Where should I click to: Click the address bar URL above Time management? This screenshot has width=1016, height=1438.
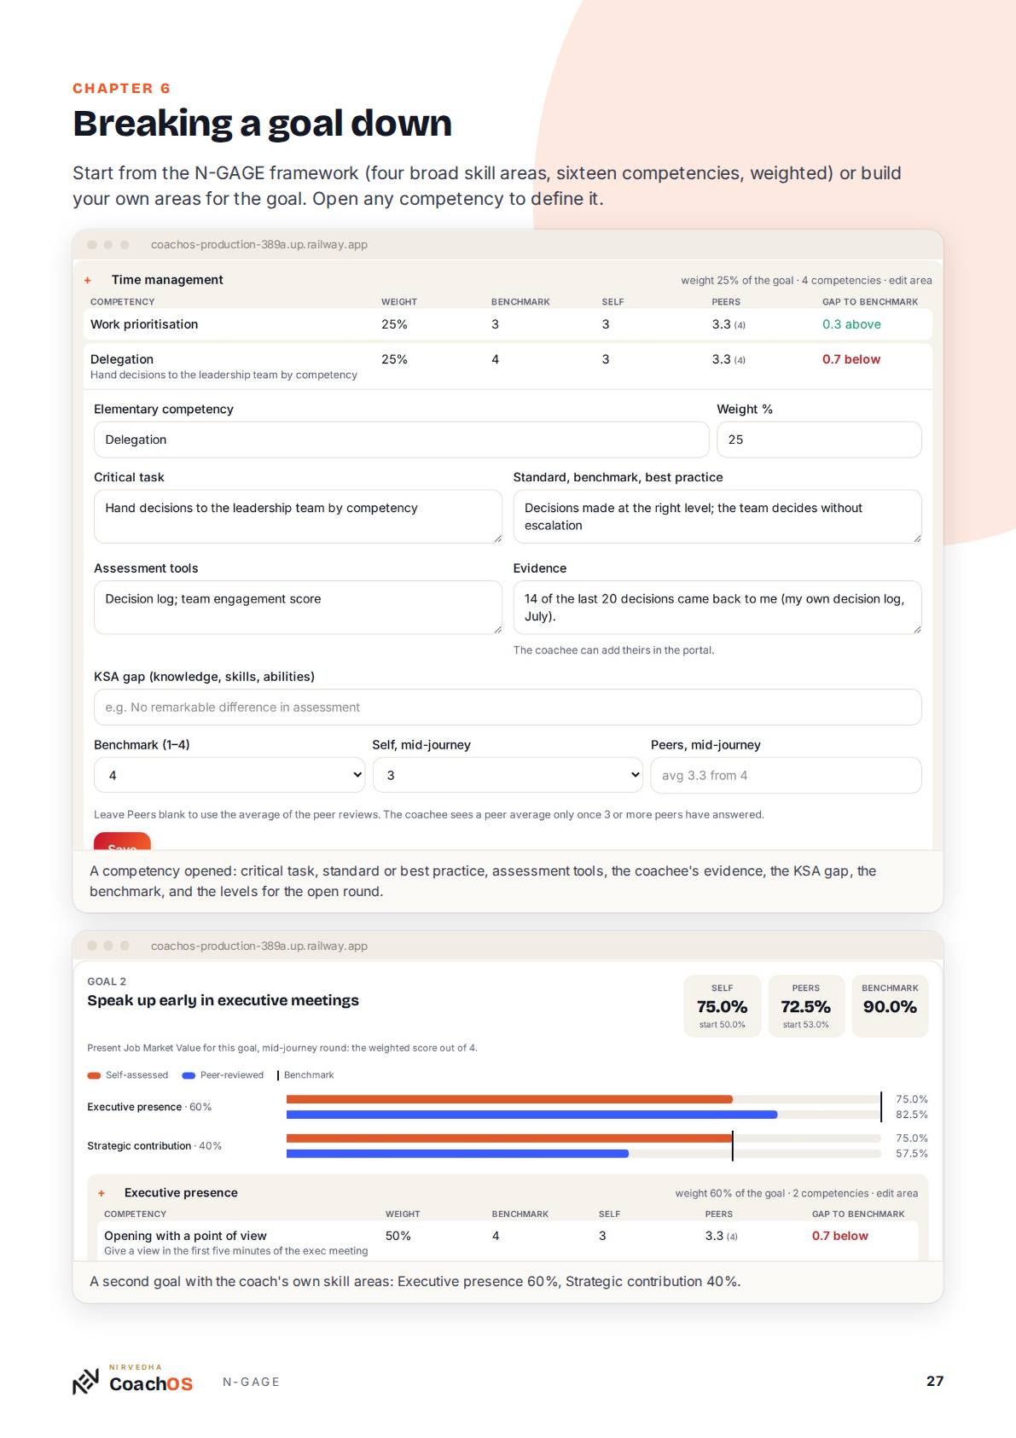tap(259, 245)
